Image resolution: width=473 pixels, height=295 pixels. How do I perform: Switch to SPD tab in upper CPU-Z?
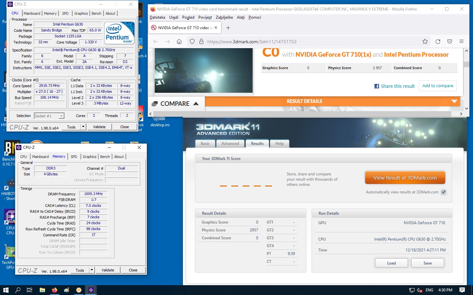pos(65,13)
